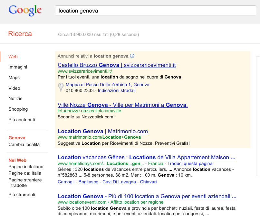Open the Video search category
Viewport: 260px width, 221px height.
[14, 88]
